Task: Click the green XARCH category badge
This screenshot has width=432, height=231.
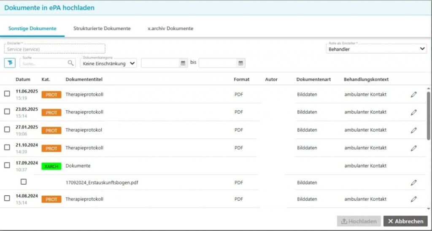Action: click(x=51, y=166)
